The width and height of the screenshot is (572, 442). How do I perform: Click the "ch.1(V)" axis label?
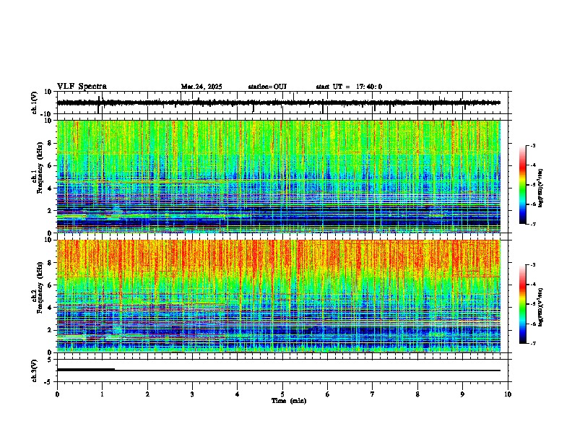pyautogui.click(x=34, y=103)
